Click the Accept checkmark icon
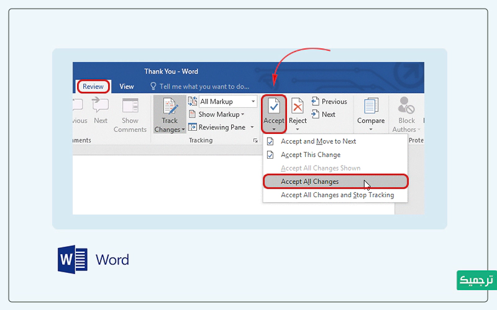The width and height of the screenshot is (497, 310). tap(274, 105)
